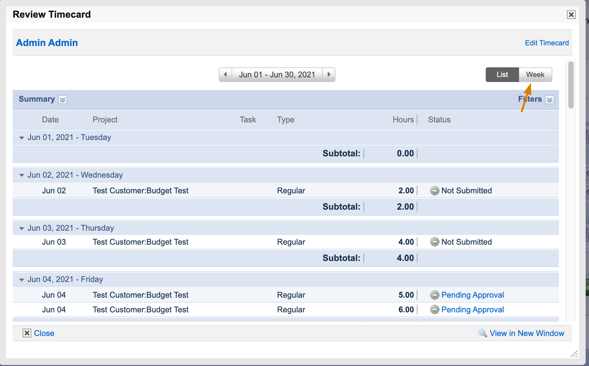Viewport: 589px width, 366px height.
Task: Collapse Jun 01, 2021 - Tuesday group
Action: pyautogui.click(x=22, y=138)
